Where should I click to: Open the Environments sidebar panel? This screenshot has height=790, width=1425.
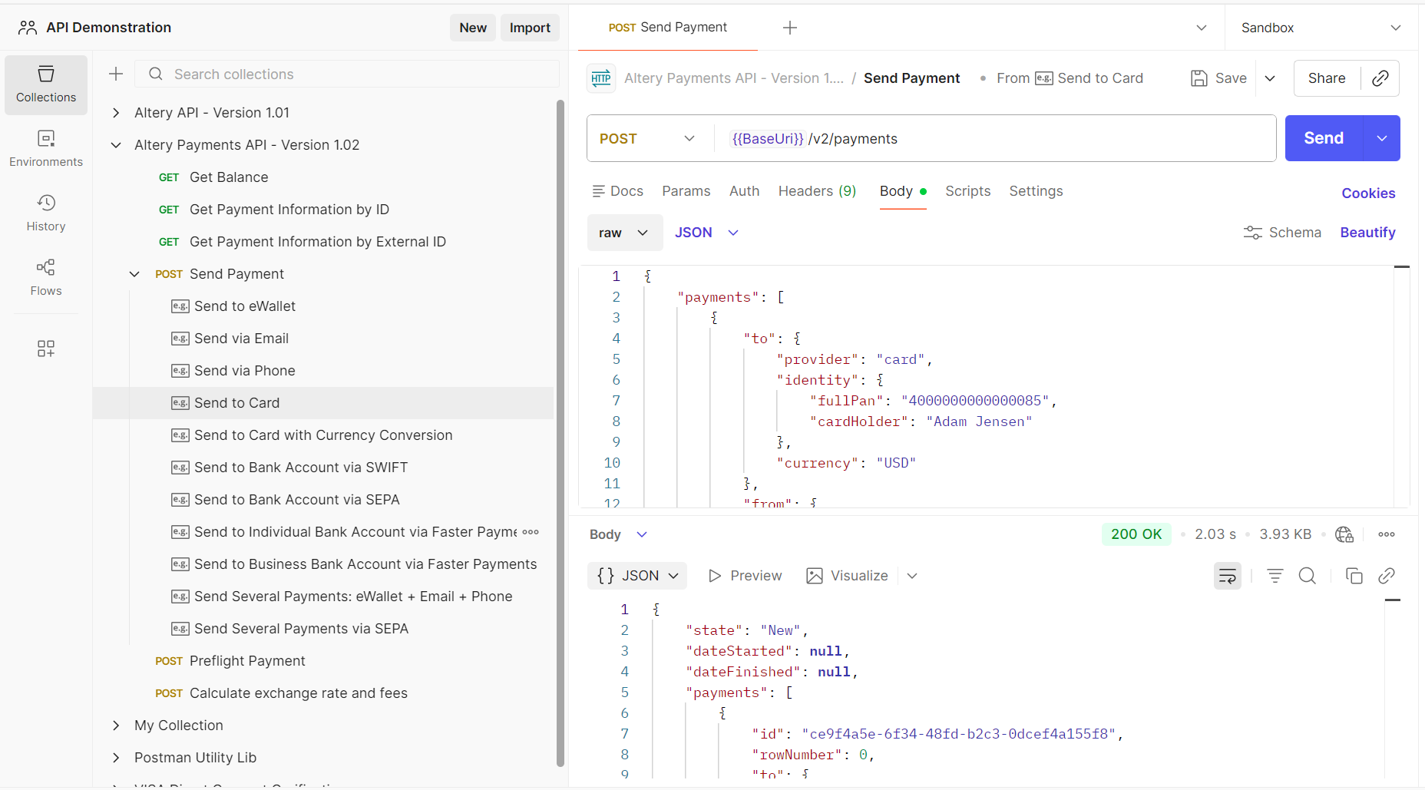click(46, 149)
